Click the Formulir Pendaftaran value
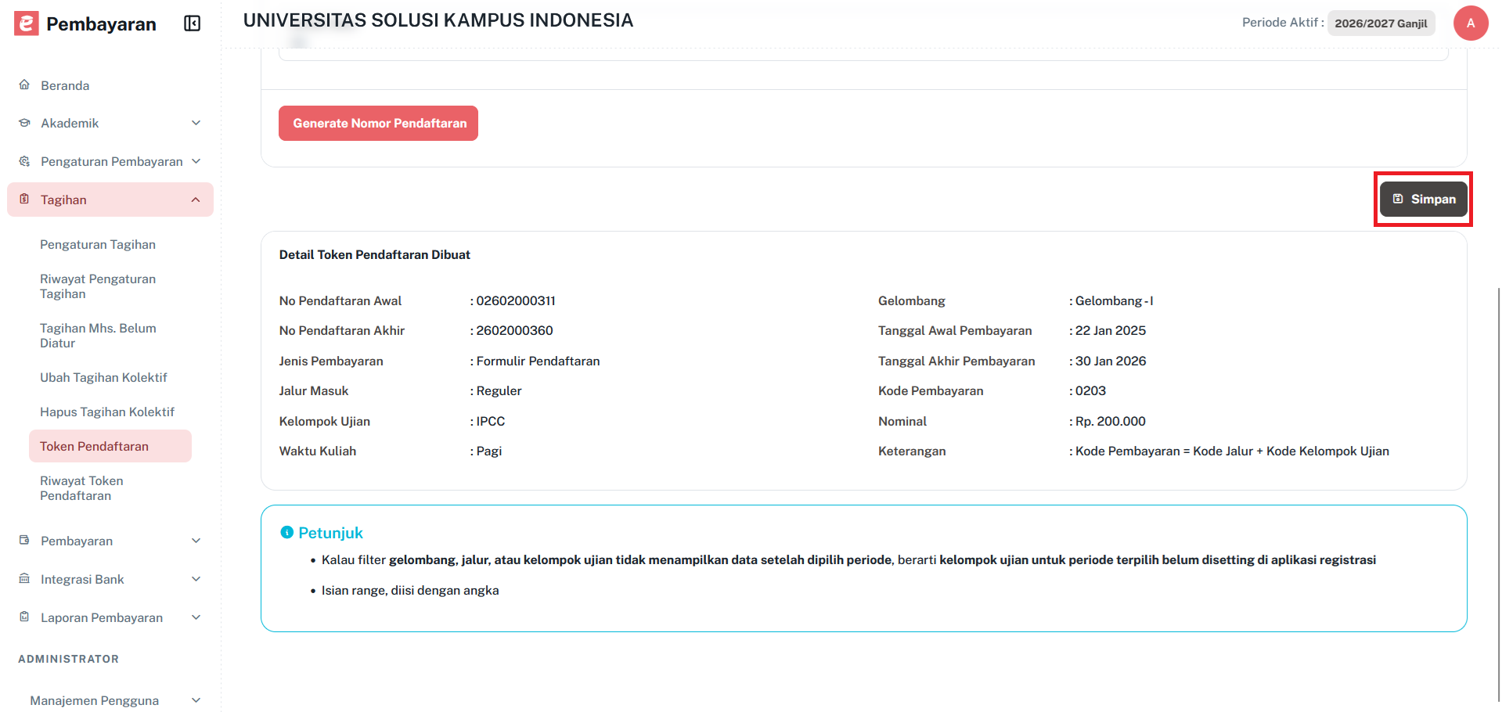1502x712 pixels. click(x=538, y=361)
